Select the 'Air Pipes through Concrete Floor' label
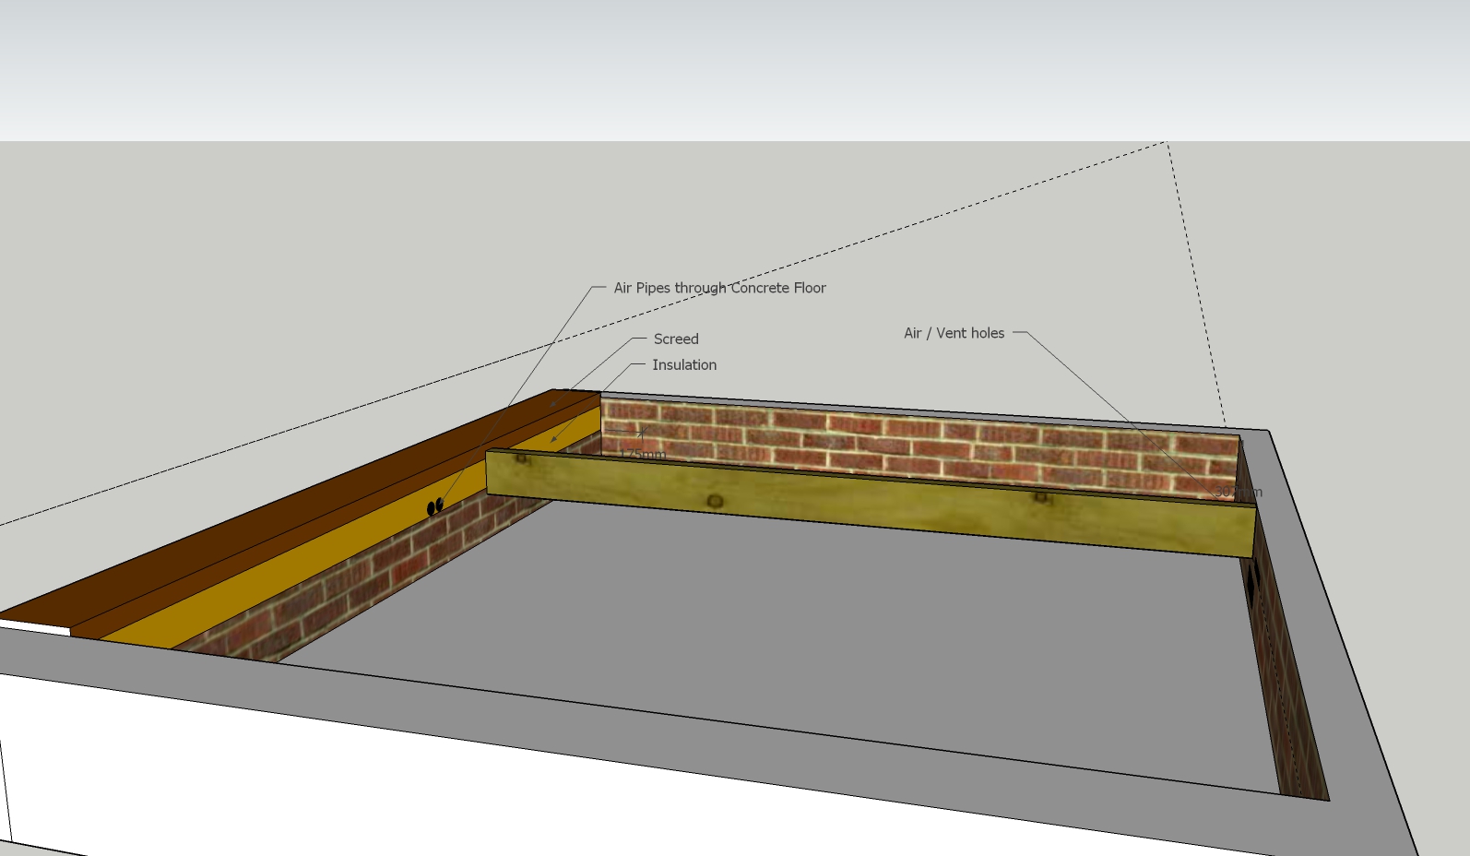Screen dimensions: 1470x856 719,288
